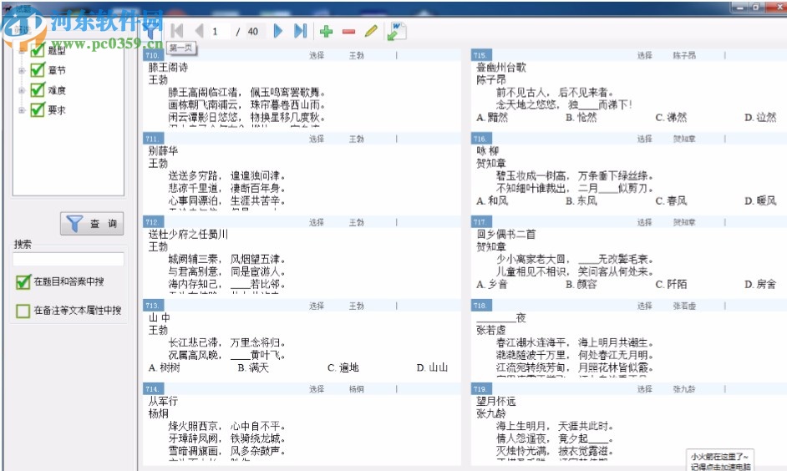This screenshot has height=471, width=787.
Task: Uncheck 在题目和答案中搜 option
Action: pos(23,282)
